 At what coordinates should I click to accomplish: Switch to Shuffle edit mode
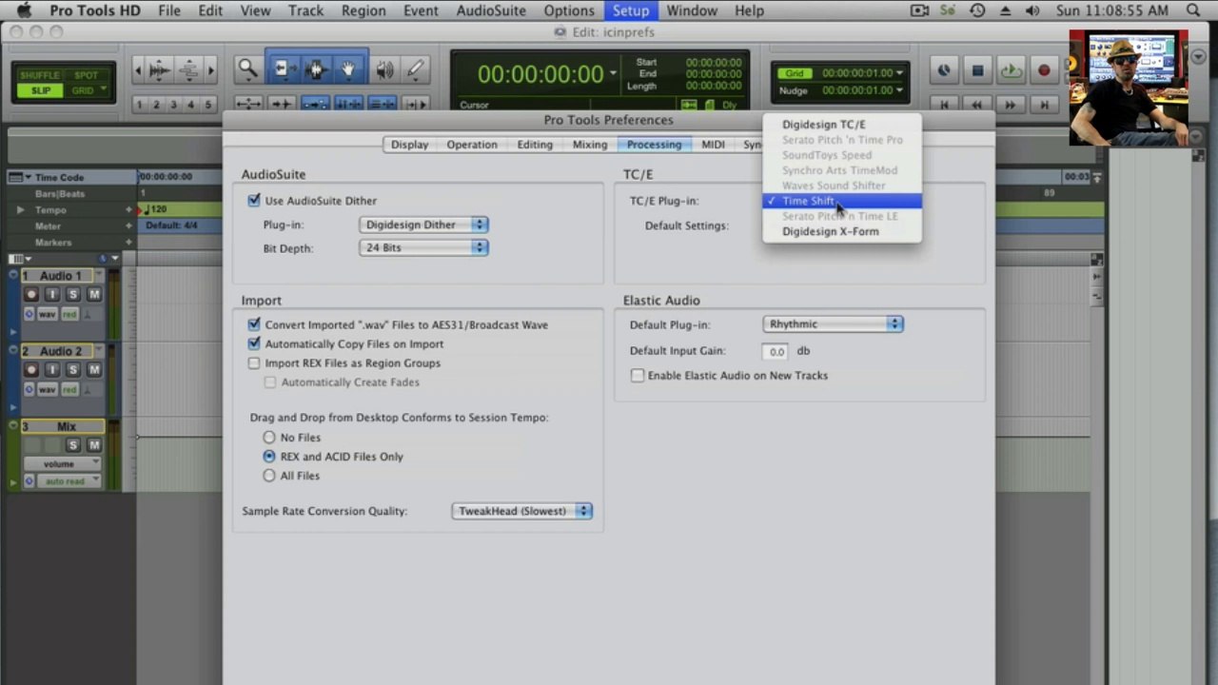(40, 75)
